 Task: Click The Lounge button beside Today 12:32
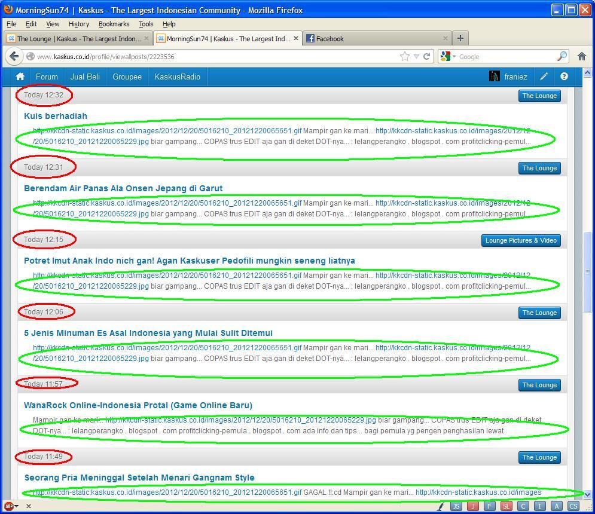[539, 96]
